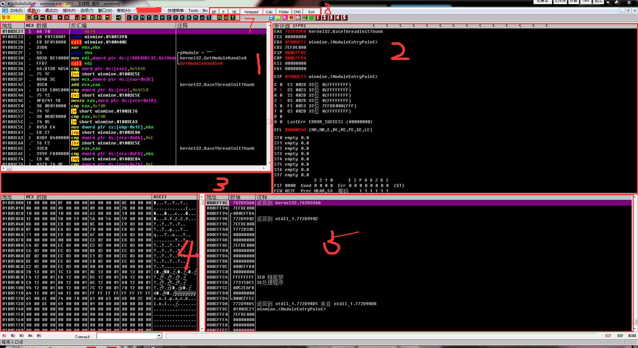
Task: Open the Tools menu
Action: 193,11
